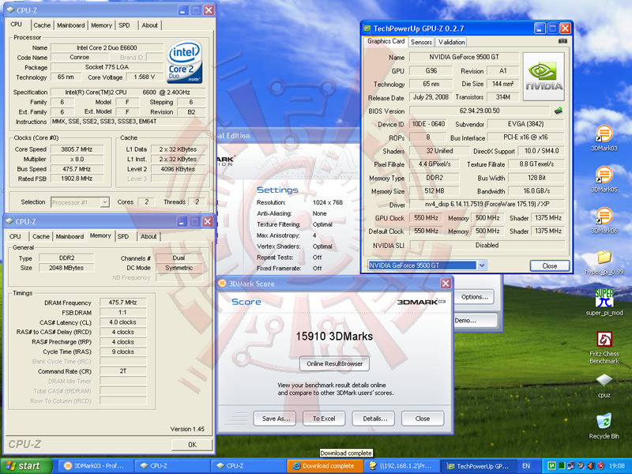Open the Cache tab in top CPU-Z window

(x=42, y=25)
